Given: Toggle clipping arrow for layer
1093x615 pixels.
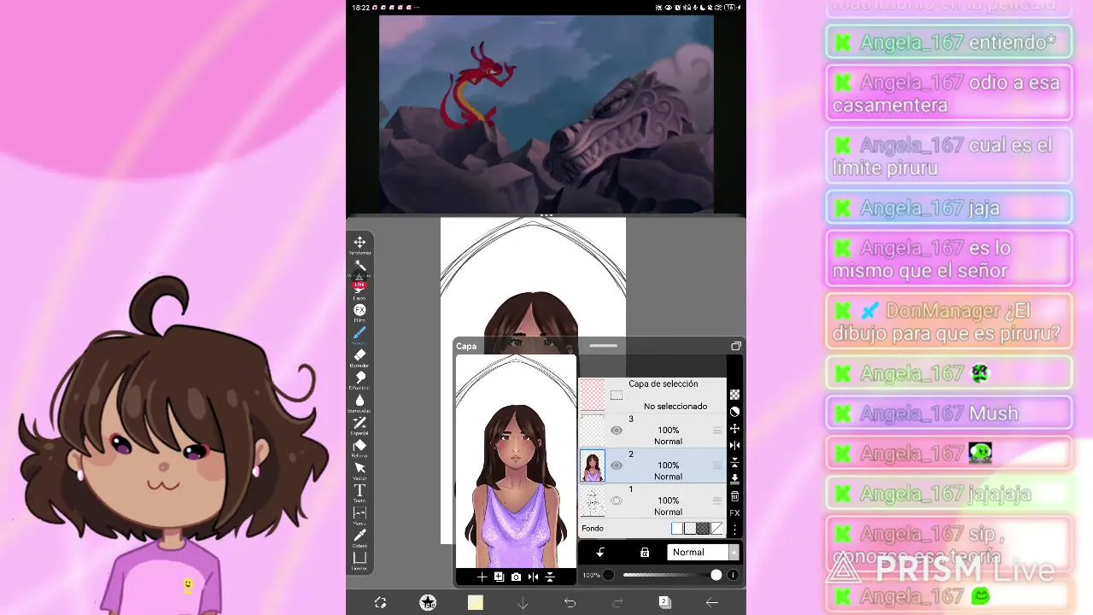Looking at the screenshot, I should 600,553.
